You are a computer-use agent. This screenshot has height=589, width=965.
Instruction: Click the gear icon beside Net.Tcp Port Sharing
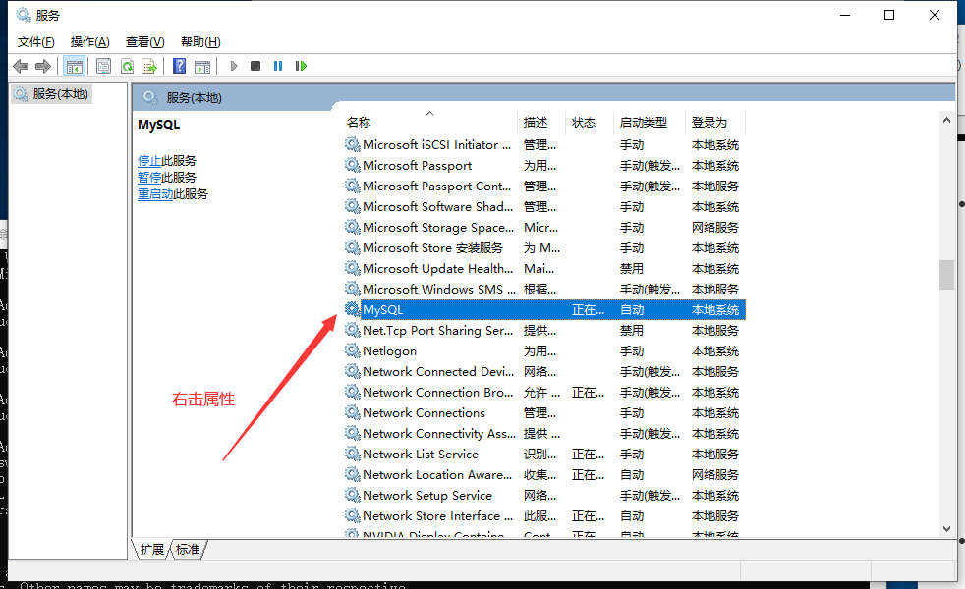click(x=352, y=330)
